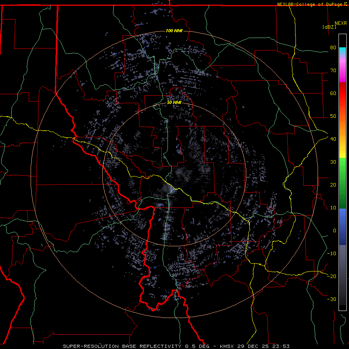Click the NEXLAB-College of DuPage label
Viewport: 349px width, 349px height.
pyautogui.click(x=307, y=4)
